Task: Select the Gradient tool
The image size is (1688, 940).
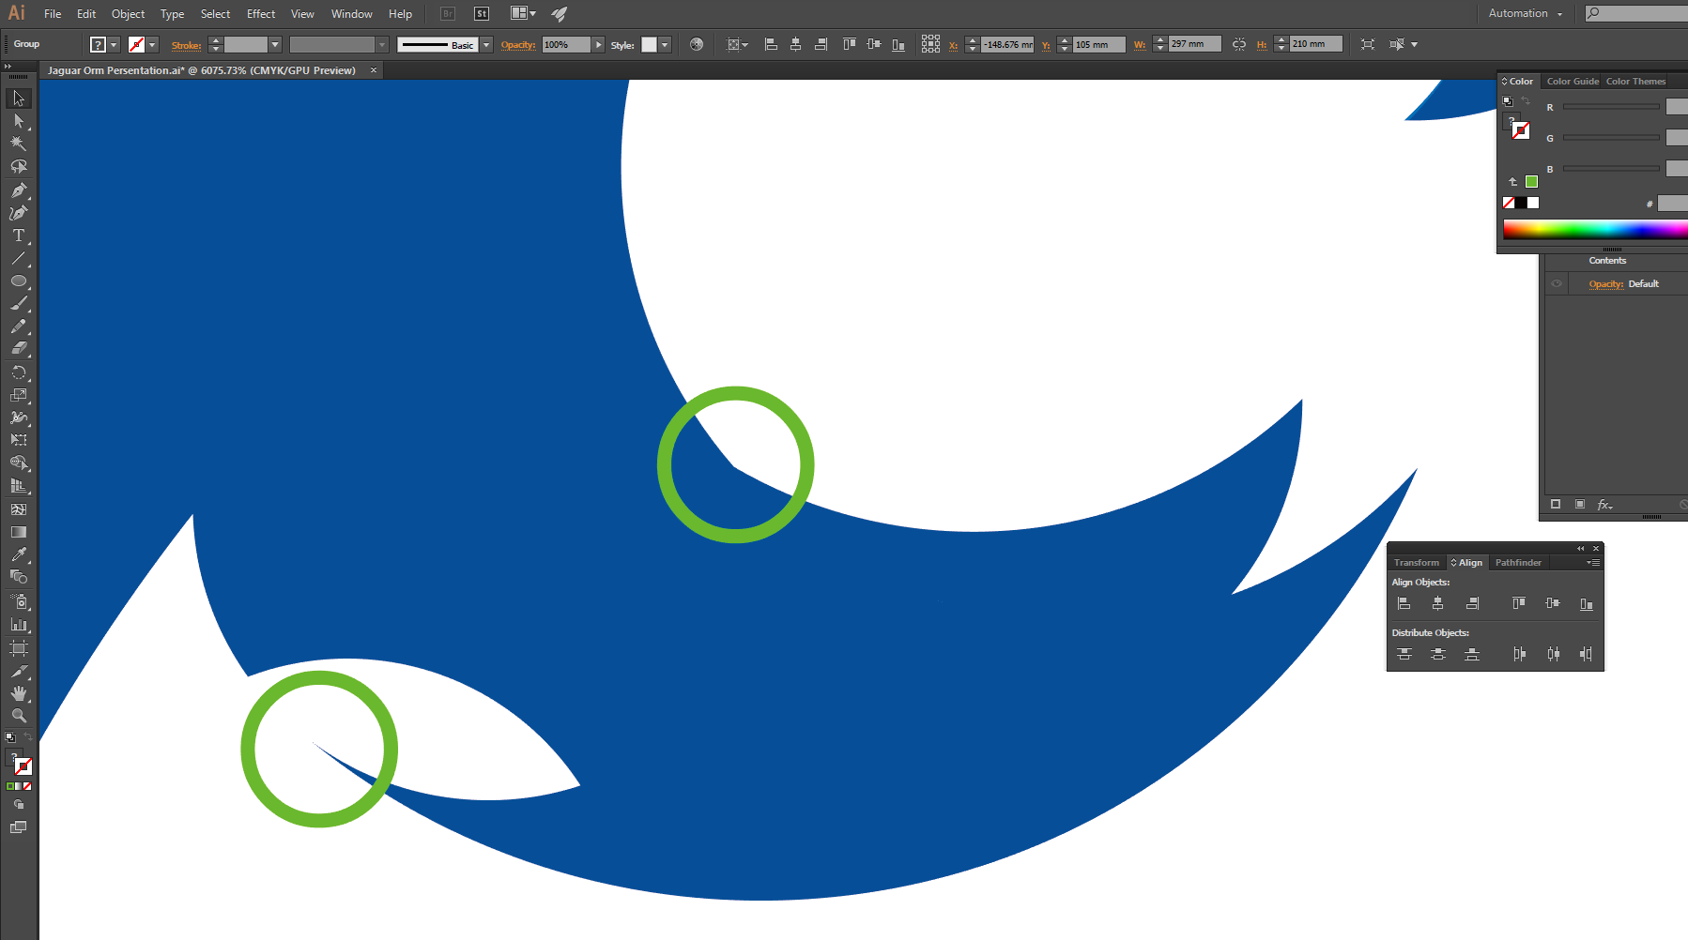Action: coord(19,532)
